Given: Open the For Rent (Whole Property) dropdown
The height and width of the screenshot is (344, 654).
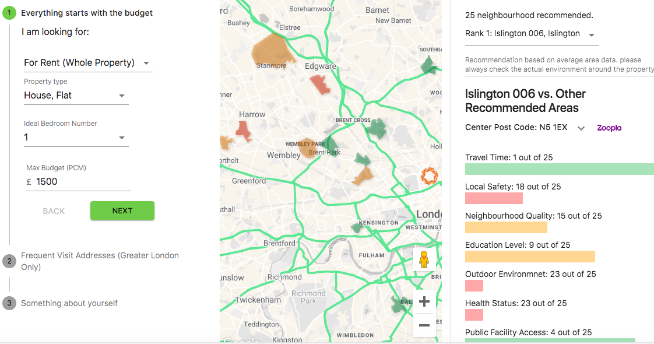Looking at the screenshot, I should point(147,62).
